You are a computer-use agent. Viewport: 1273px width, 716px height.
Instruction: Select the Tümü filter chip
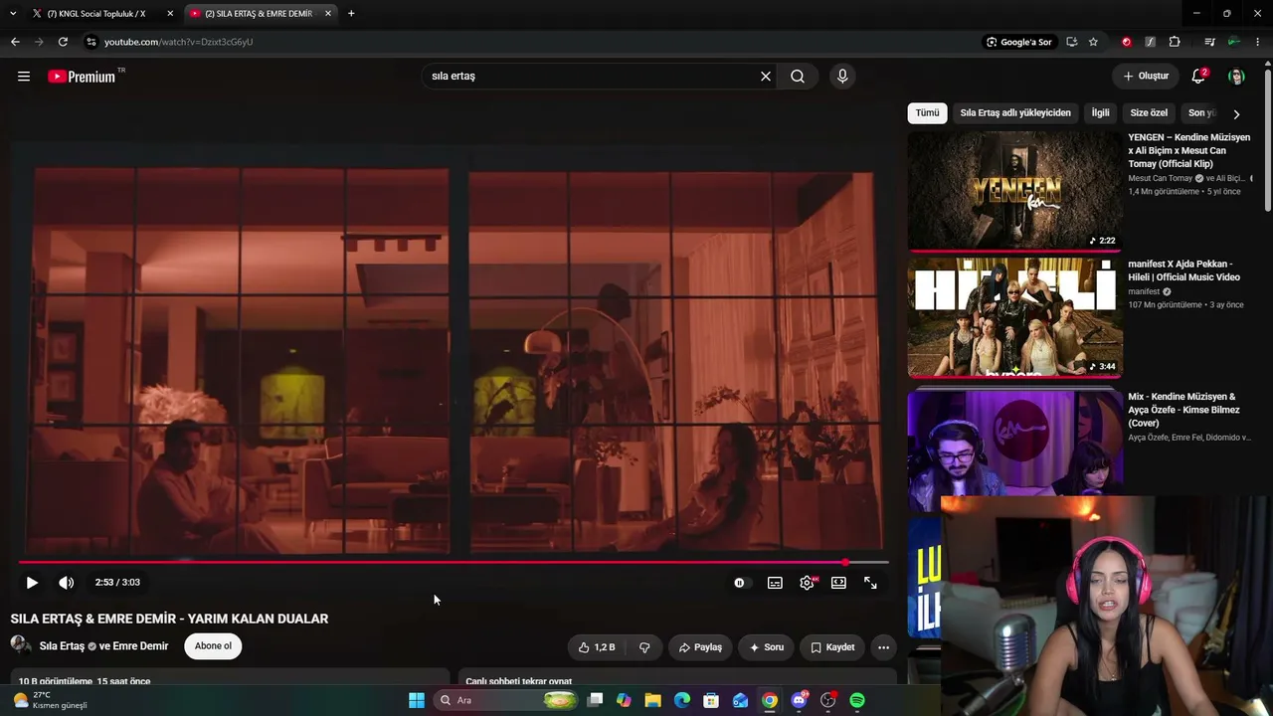(x=927, y=113)
